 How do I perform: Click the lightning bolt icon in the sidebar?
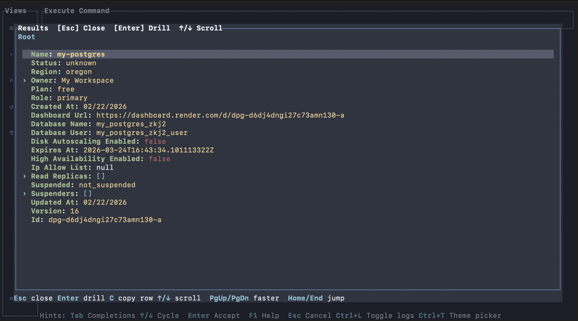(11, 133)
